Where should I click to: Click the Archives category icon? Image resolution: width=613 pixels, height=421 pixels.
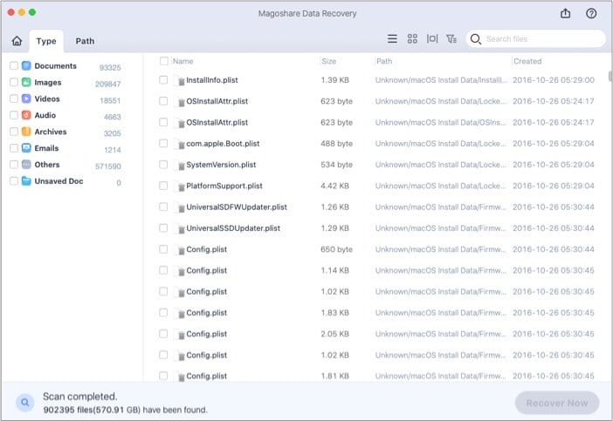click(x=26, y=132)
